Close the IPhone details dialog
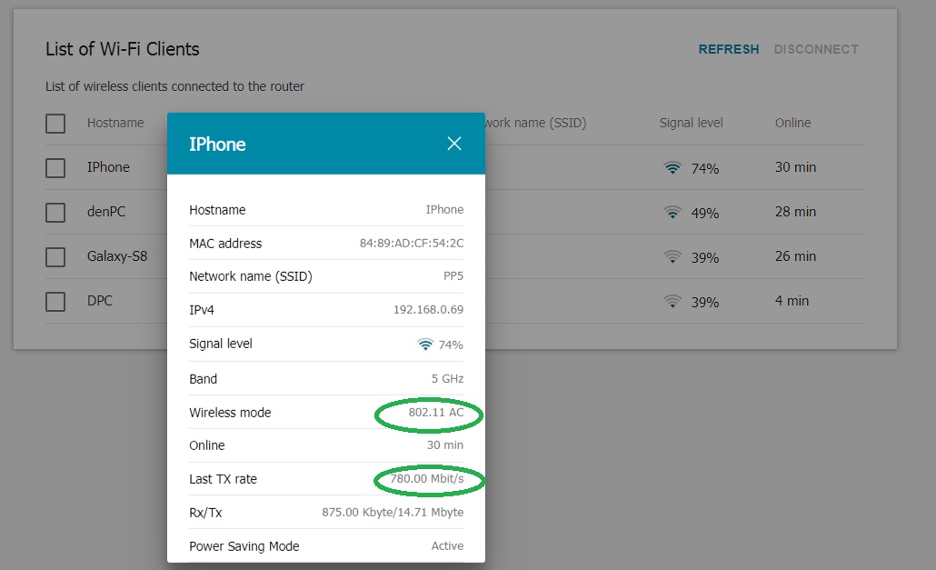 (454, 144)
